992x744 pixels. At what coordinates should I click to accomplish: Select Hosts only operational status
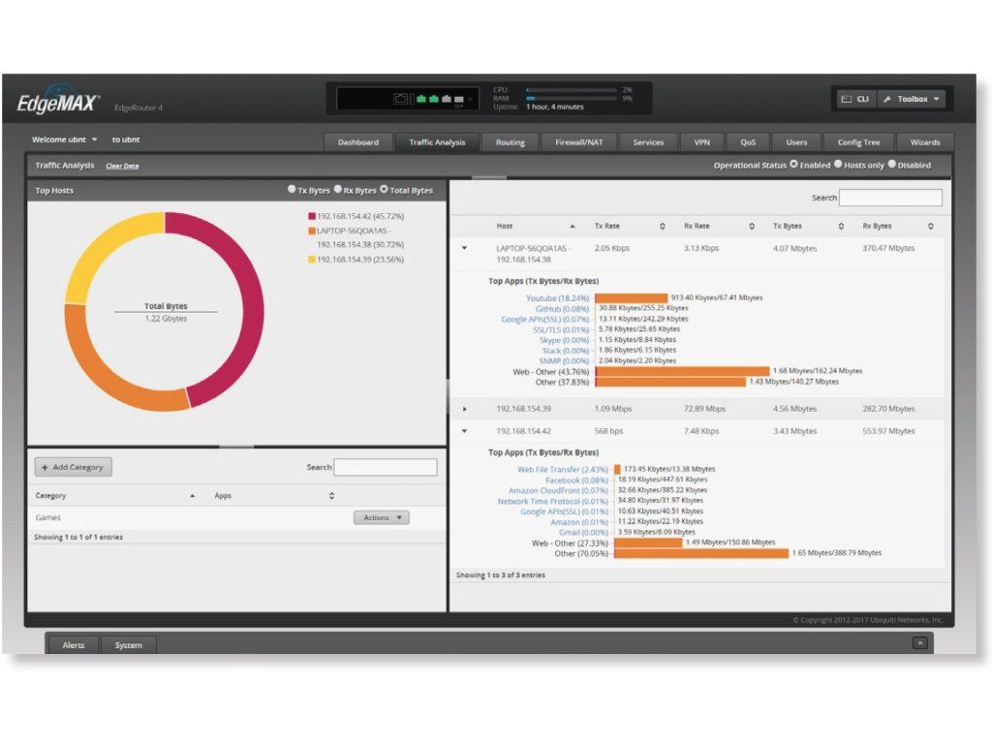click(838, 165)
